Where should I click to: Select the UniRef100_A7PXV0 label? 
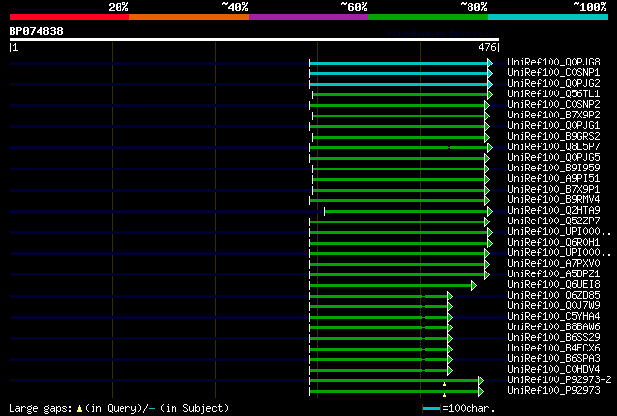point(553,264)
